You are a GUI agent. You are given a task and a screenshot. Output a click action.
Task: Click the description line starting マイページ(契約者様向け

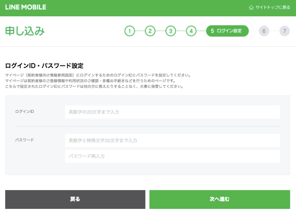[98, 75]
